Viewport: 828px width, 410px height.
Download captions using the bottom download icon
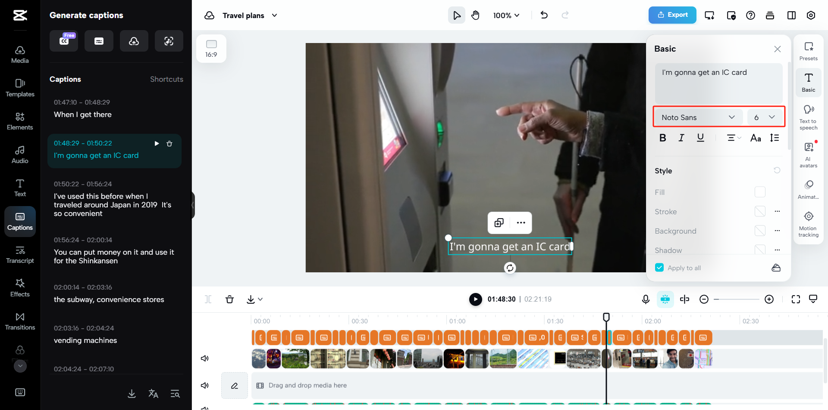tap(132, 394)
